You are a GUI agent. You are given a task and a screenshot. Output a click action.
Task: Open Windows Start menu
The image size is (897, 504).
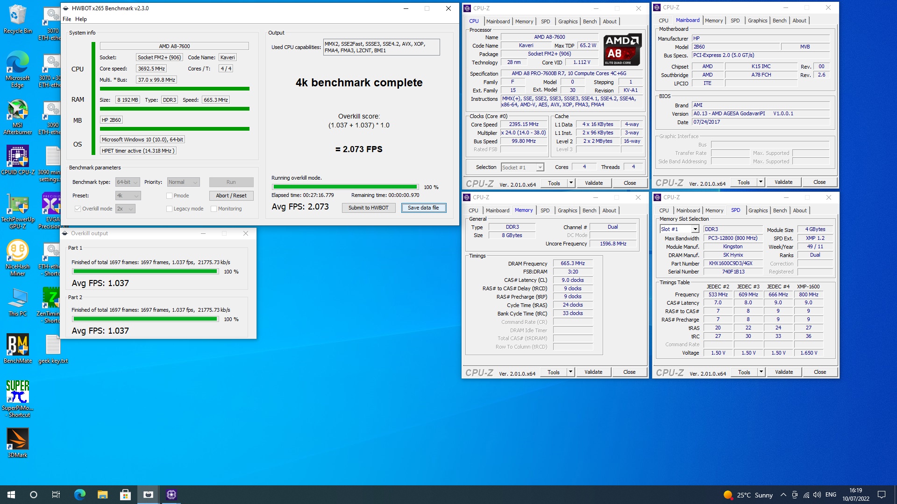tap(11, 495)
